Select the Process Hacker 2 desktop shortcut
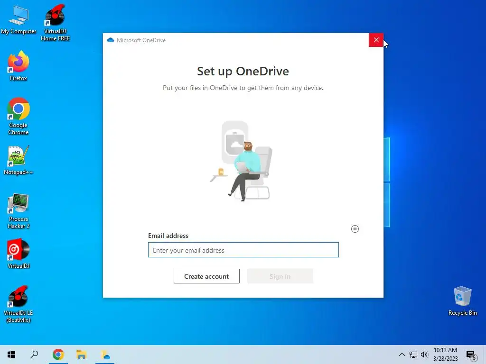 tap(19, 211)
